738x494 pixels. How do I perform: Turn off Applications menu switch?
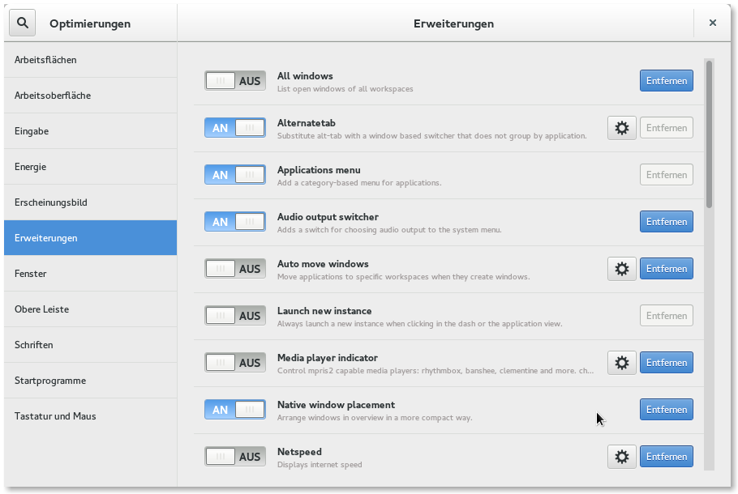click(x=235, y=174)
